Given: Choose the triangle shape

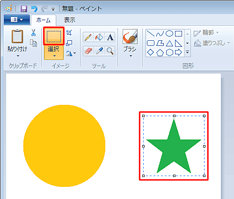Looking at the screenshot, I should tap(169, 43).
